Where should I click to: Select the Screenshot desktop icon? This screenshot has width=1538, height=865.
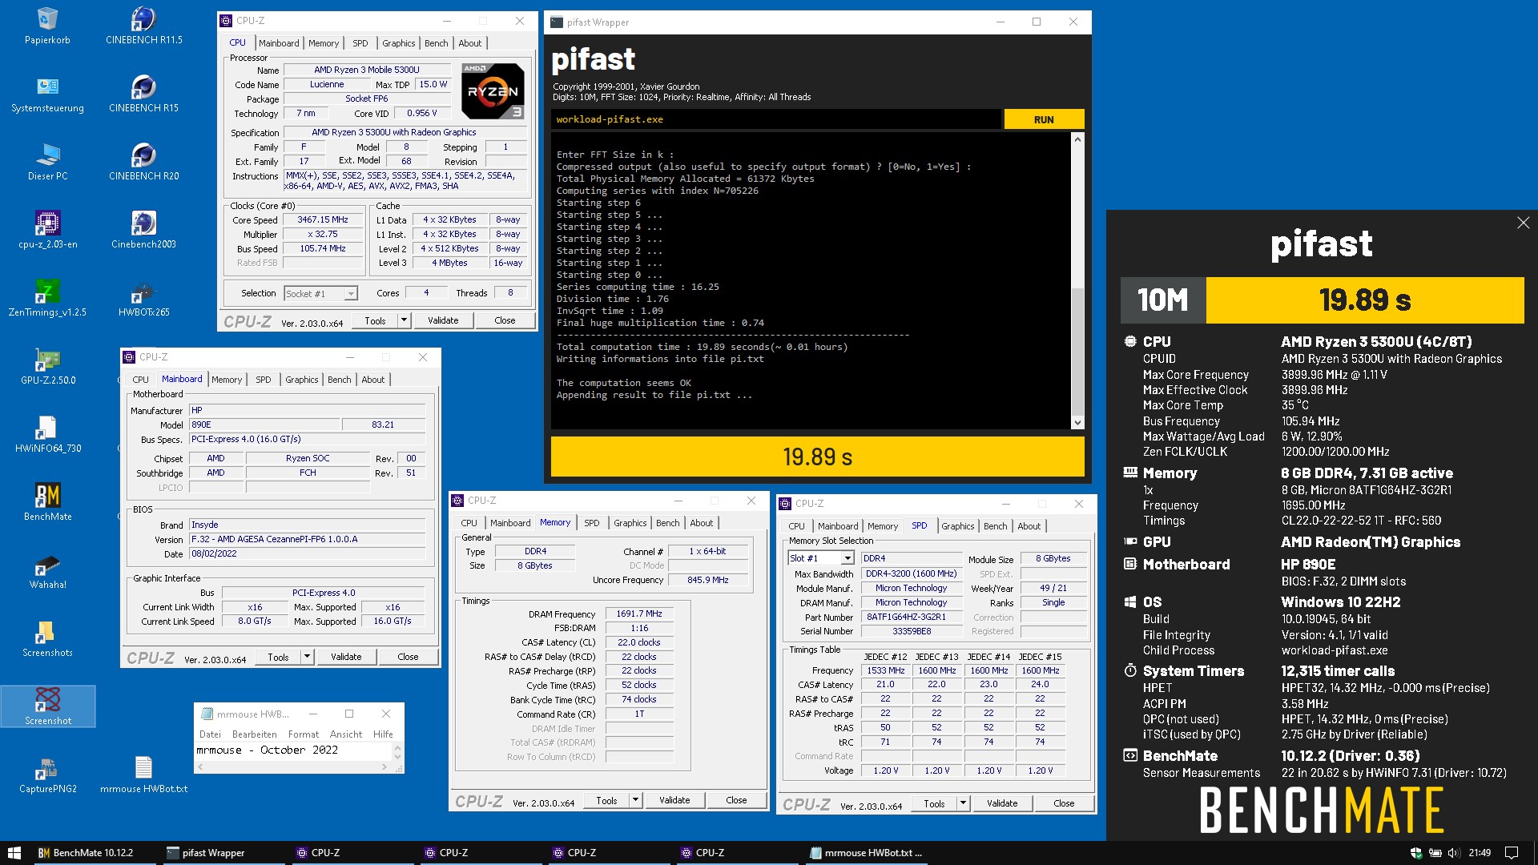47,706
